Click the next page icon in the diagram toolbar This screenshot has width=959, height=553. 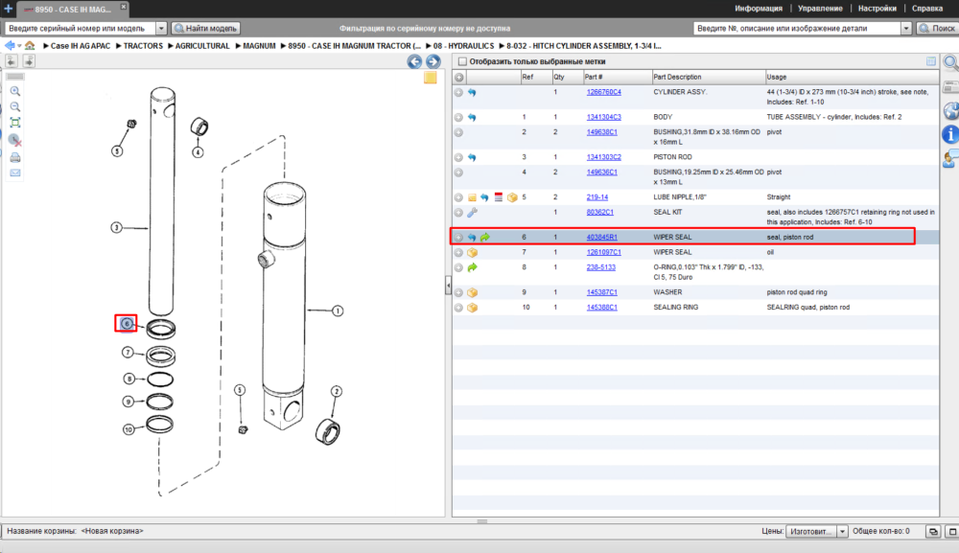[x=29, y=60]
